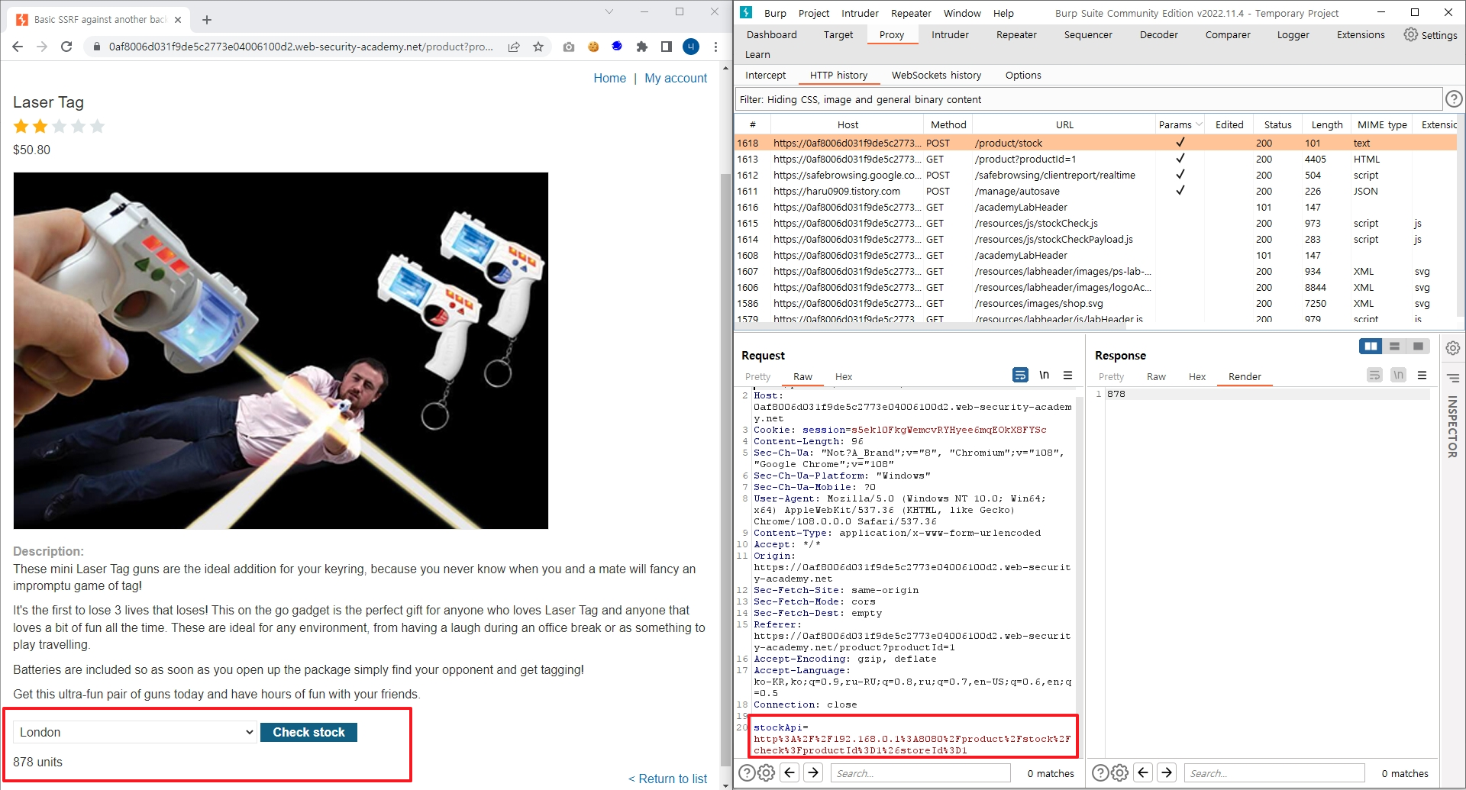Click the Response search field
The image size is (1466, 790).
pos(1274,772)
